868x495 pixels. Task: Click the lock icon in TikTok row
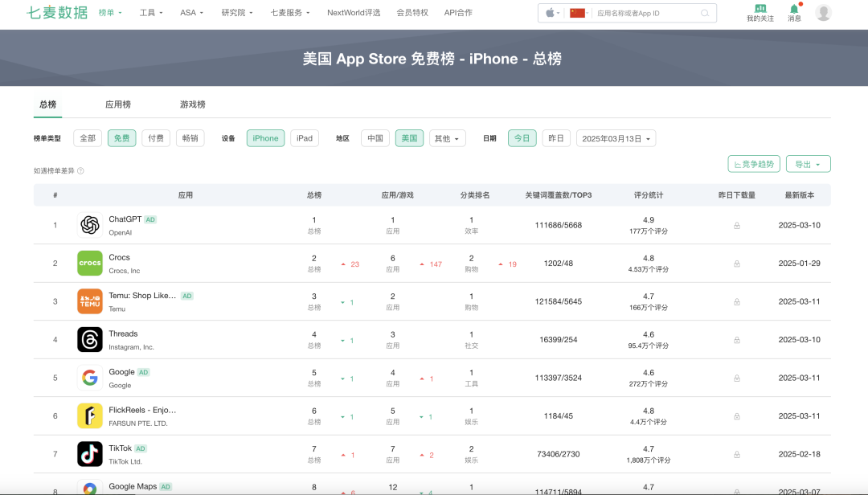[x=737, y=455]
